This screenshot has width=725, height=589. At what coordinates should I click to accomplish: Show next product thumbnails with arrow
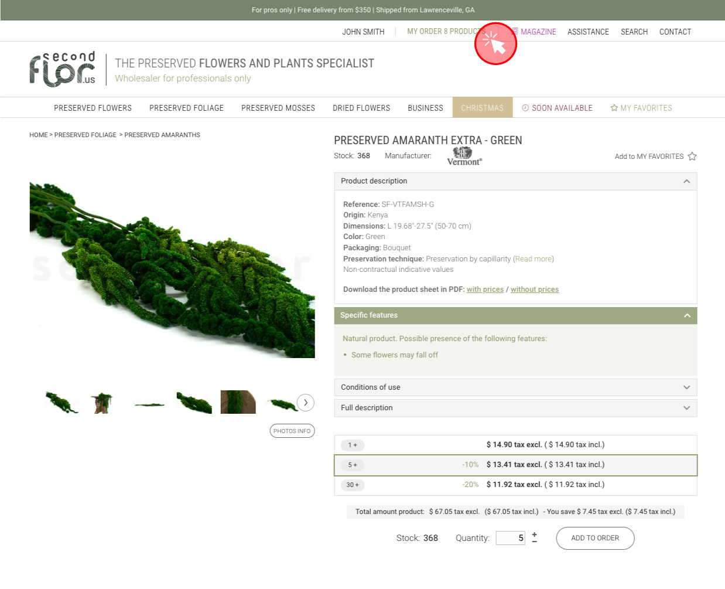[x=306, y=403]
